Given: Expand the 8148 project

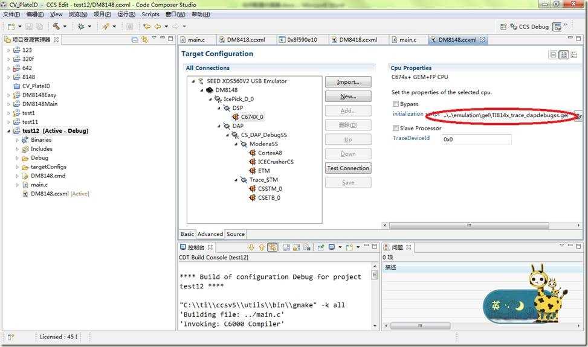Looking at the screenshot, I should [8, 77].
